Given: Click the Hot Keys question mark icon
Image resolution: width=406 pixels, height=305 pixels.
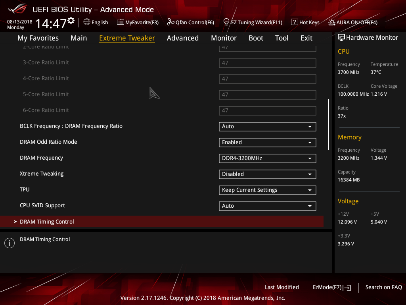Looking at the screenshot, I should click(295, 22).
